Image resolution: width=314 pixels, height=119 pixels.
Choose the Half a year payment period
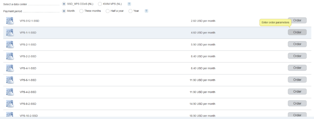pos(108,11)
